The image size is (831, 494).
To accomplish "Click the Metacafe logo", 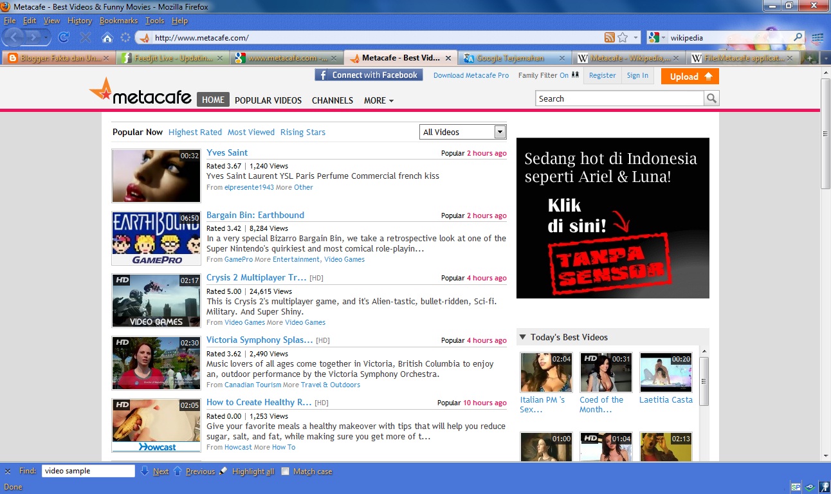I will [x=141, y=93].
